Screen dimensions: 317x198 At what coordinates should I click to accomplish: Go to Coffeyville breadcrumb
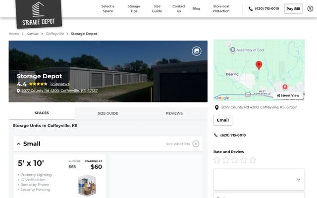point(55,34)
